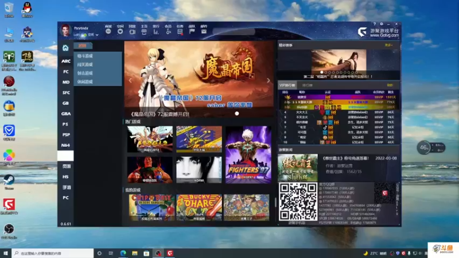The image size is (459, 258).
Task: Show previous banner with left arrow
Action: pos(130,80)
